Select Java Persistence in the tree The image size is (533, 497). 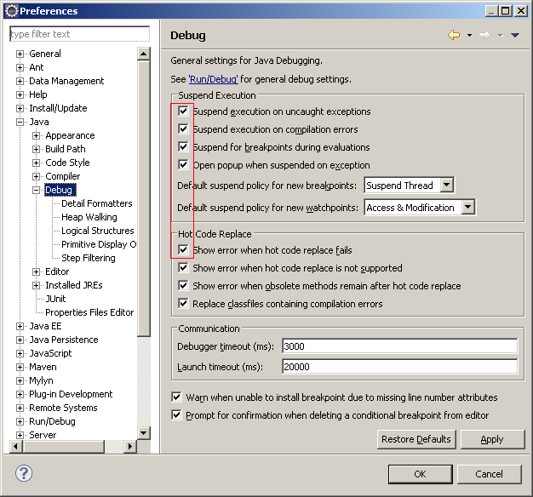point(64,340)
